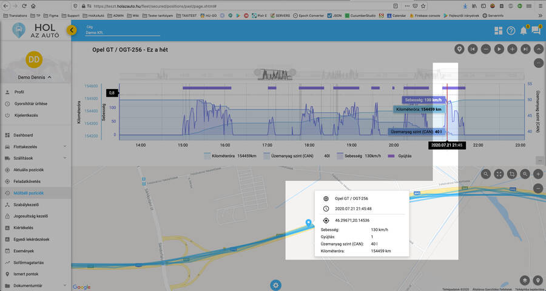Image resolution: width=546 pixels, height=291 pixels.
Task: Expand the Szállítások sidebar menu
Action: [x=64, y=158]
